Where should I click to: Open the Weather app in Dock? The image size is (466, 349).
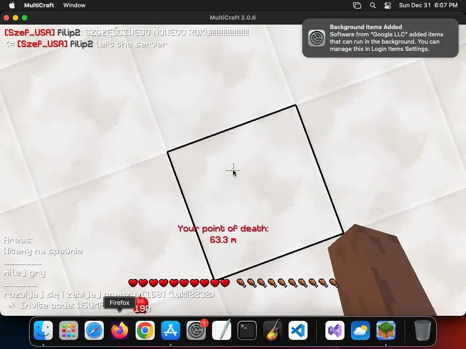tap(360, 330)
